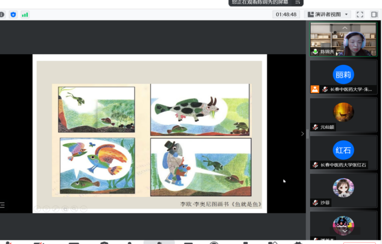
Task: Check the green network signal bars icon
Action: tap(25, 15)
